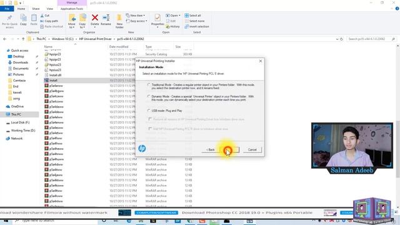Image resolution: width=400 pixels, height=225 pixels.
Task: Click the search magnifier icon in Explorer
Action: [x=393, y=39]
